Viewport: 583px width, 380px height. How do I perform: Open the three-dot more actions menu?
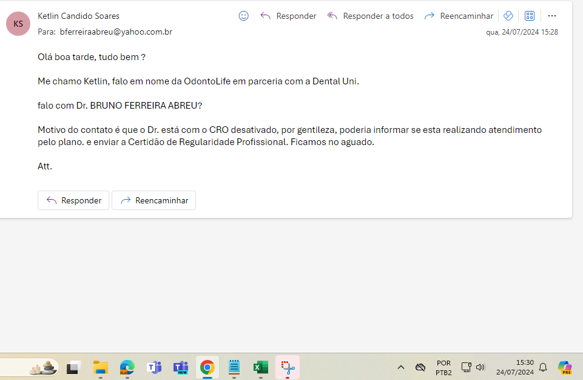pyautogui.click(x=552, y=16)
